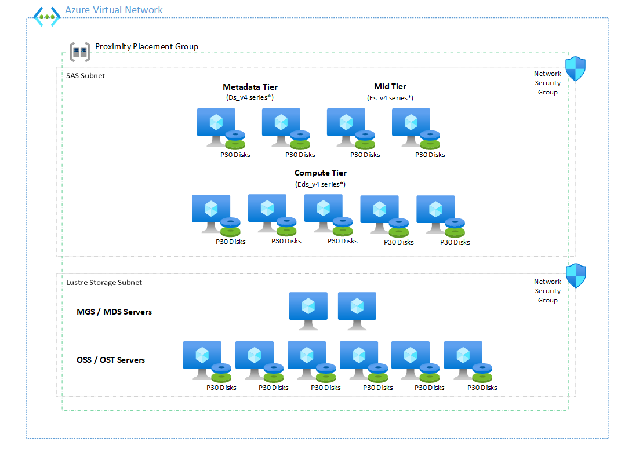The image size is (632, 456).
Task: Select the rightmost Mid Tier virtual machine
Action: click(x=411, y=127)
